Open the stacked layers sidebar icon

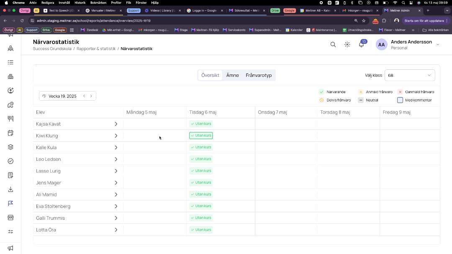pos(10,147)
